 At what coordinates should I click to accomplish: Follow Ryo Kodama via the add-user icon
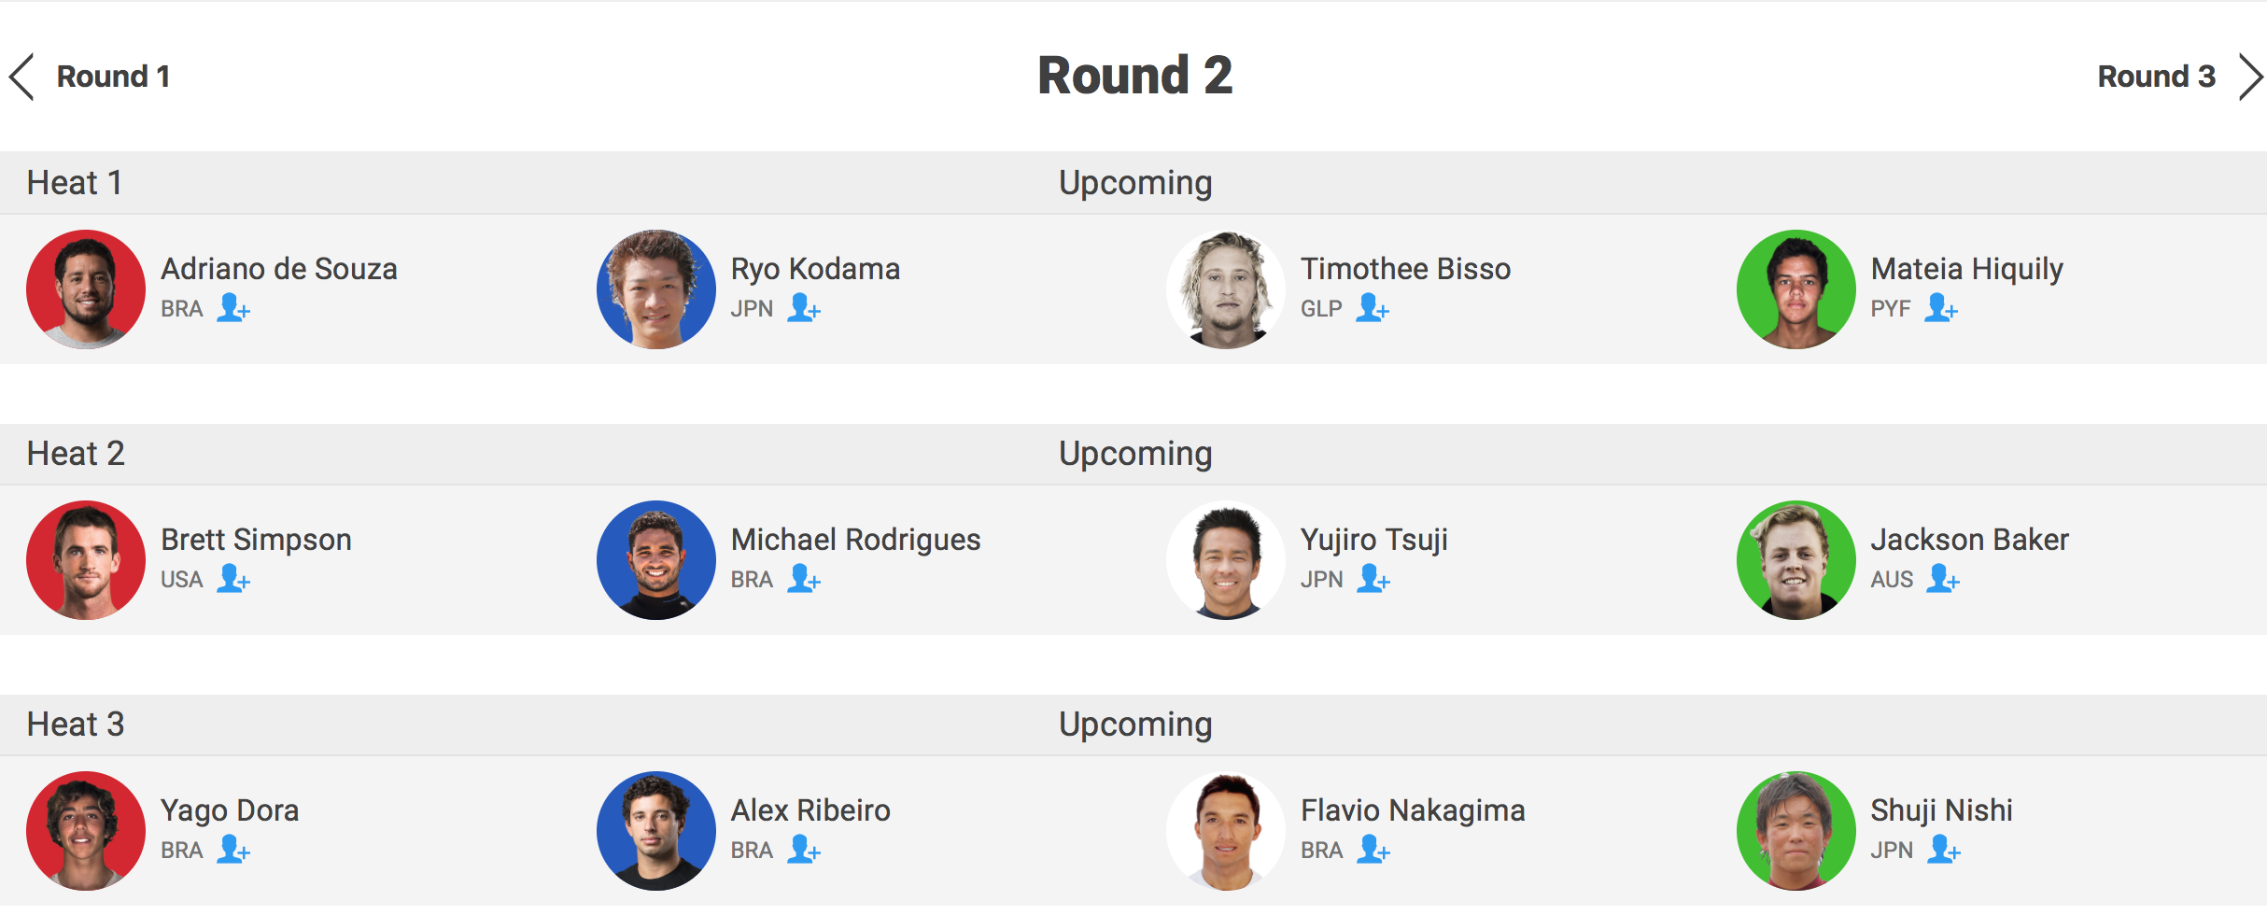(803, 308)
